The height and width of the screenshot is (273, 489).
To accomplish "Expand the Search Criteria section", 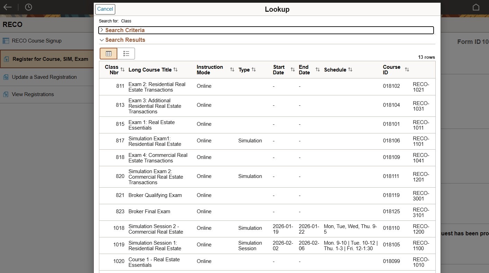I will pyautogui.click(x=125, y=30).
